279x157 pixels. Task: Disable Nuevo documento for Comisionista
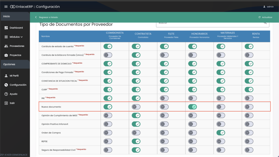point(108,107)
